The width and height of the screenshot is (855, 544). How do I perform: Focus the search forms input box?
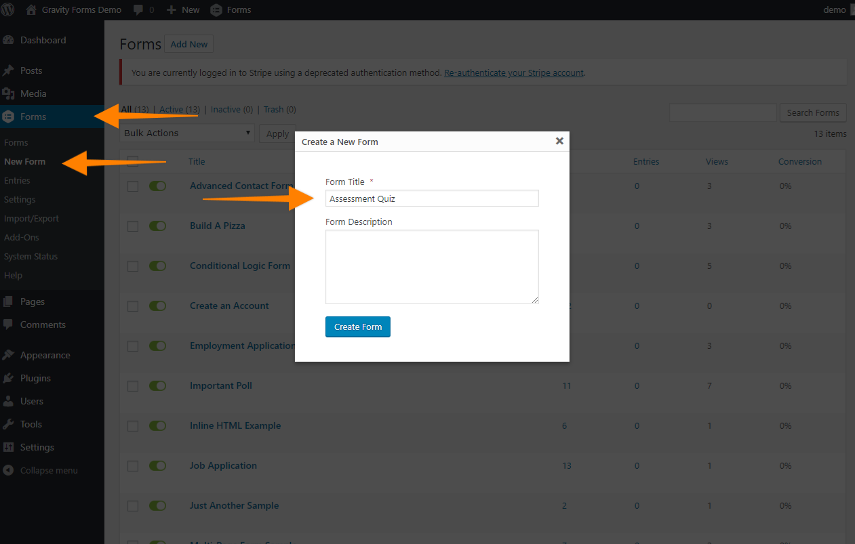(x=723, y=112)
